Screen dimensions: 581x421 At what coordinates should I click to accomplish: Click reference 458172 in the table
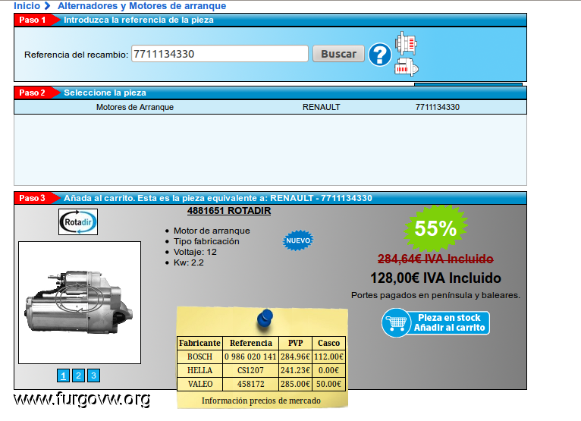250,384
